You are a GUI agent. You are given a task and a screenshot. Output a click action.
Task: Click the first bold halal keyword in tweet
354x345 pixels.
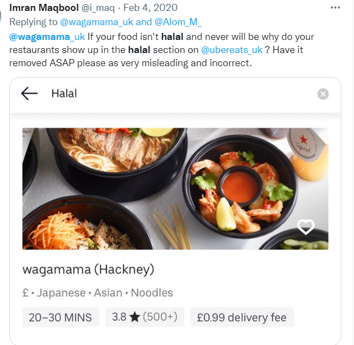[x=172, y=37]
